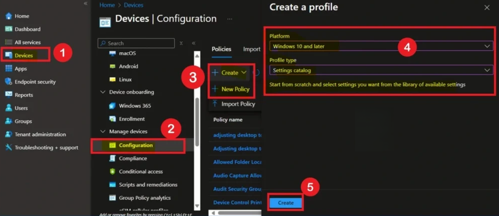Open Tenant administration icon

[9, 134]
